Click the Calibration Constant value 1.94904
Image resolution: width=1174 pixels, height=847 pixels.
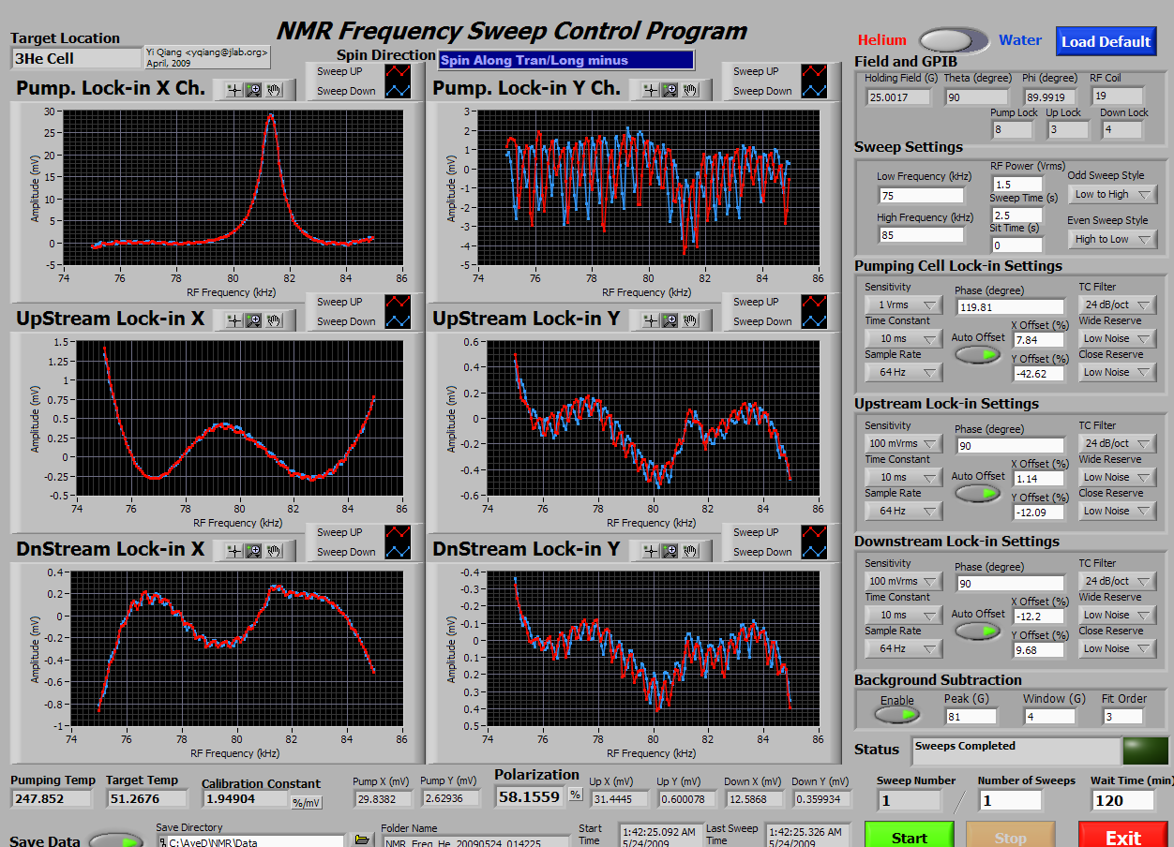click(x=246, y=798)
